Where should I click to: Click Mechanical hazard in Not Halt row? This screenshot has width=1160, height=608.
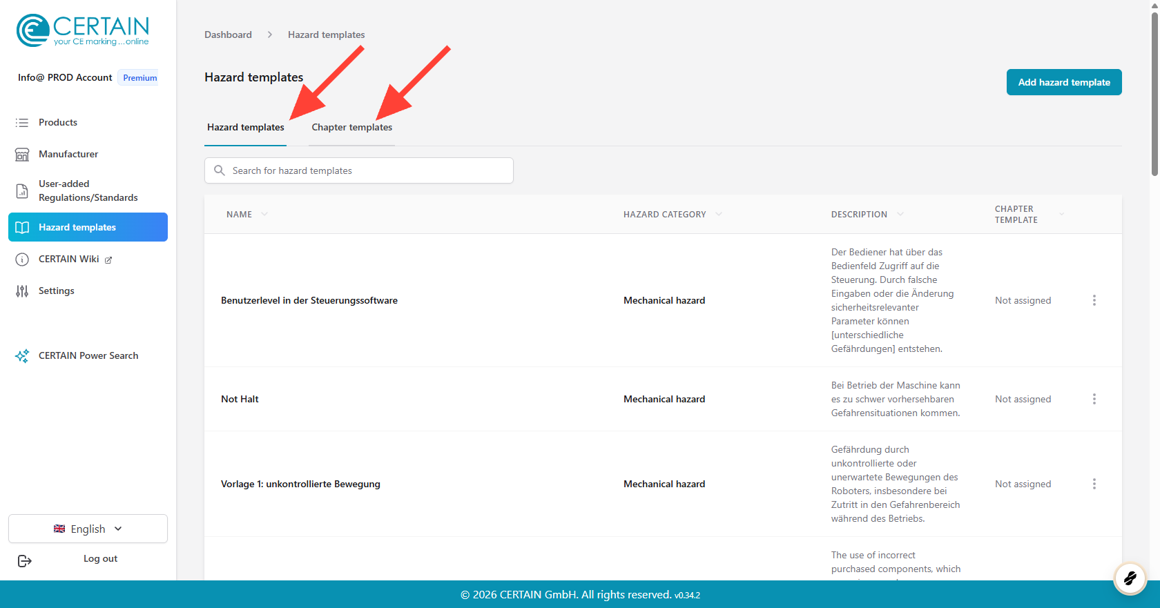coord(664,399)
